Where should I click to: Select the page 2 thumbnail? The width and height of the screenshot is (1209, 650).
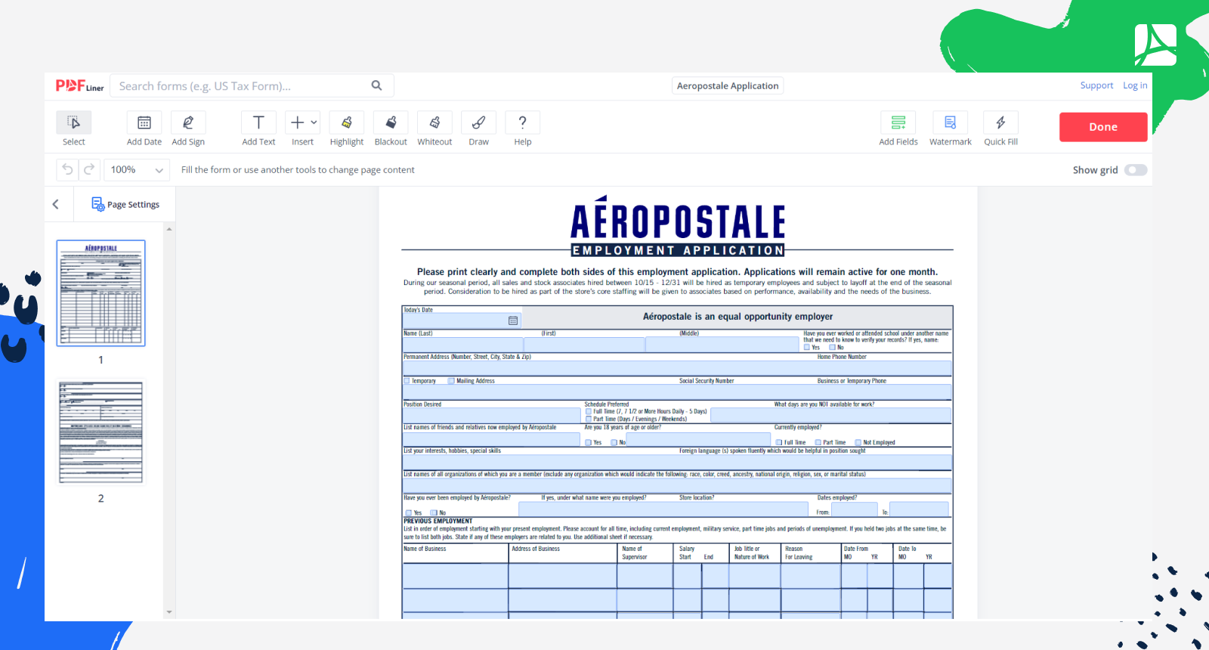(x=101, y=432)
